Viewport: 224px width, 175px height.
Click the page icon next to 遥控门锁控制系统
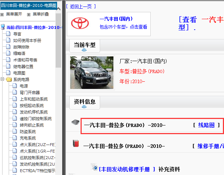(x=15, y=118)
